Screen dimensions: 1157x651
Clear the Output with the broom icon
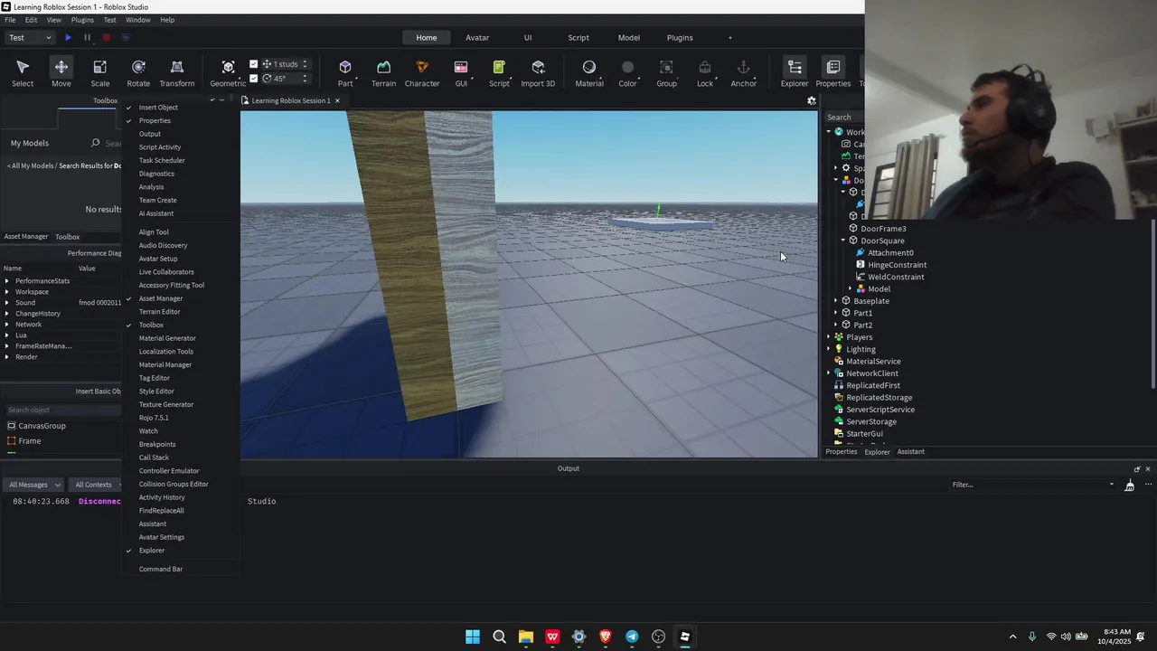(1129, 485)
